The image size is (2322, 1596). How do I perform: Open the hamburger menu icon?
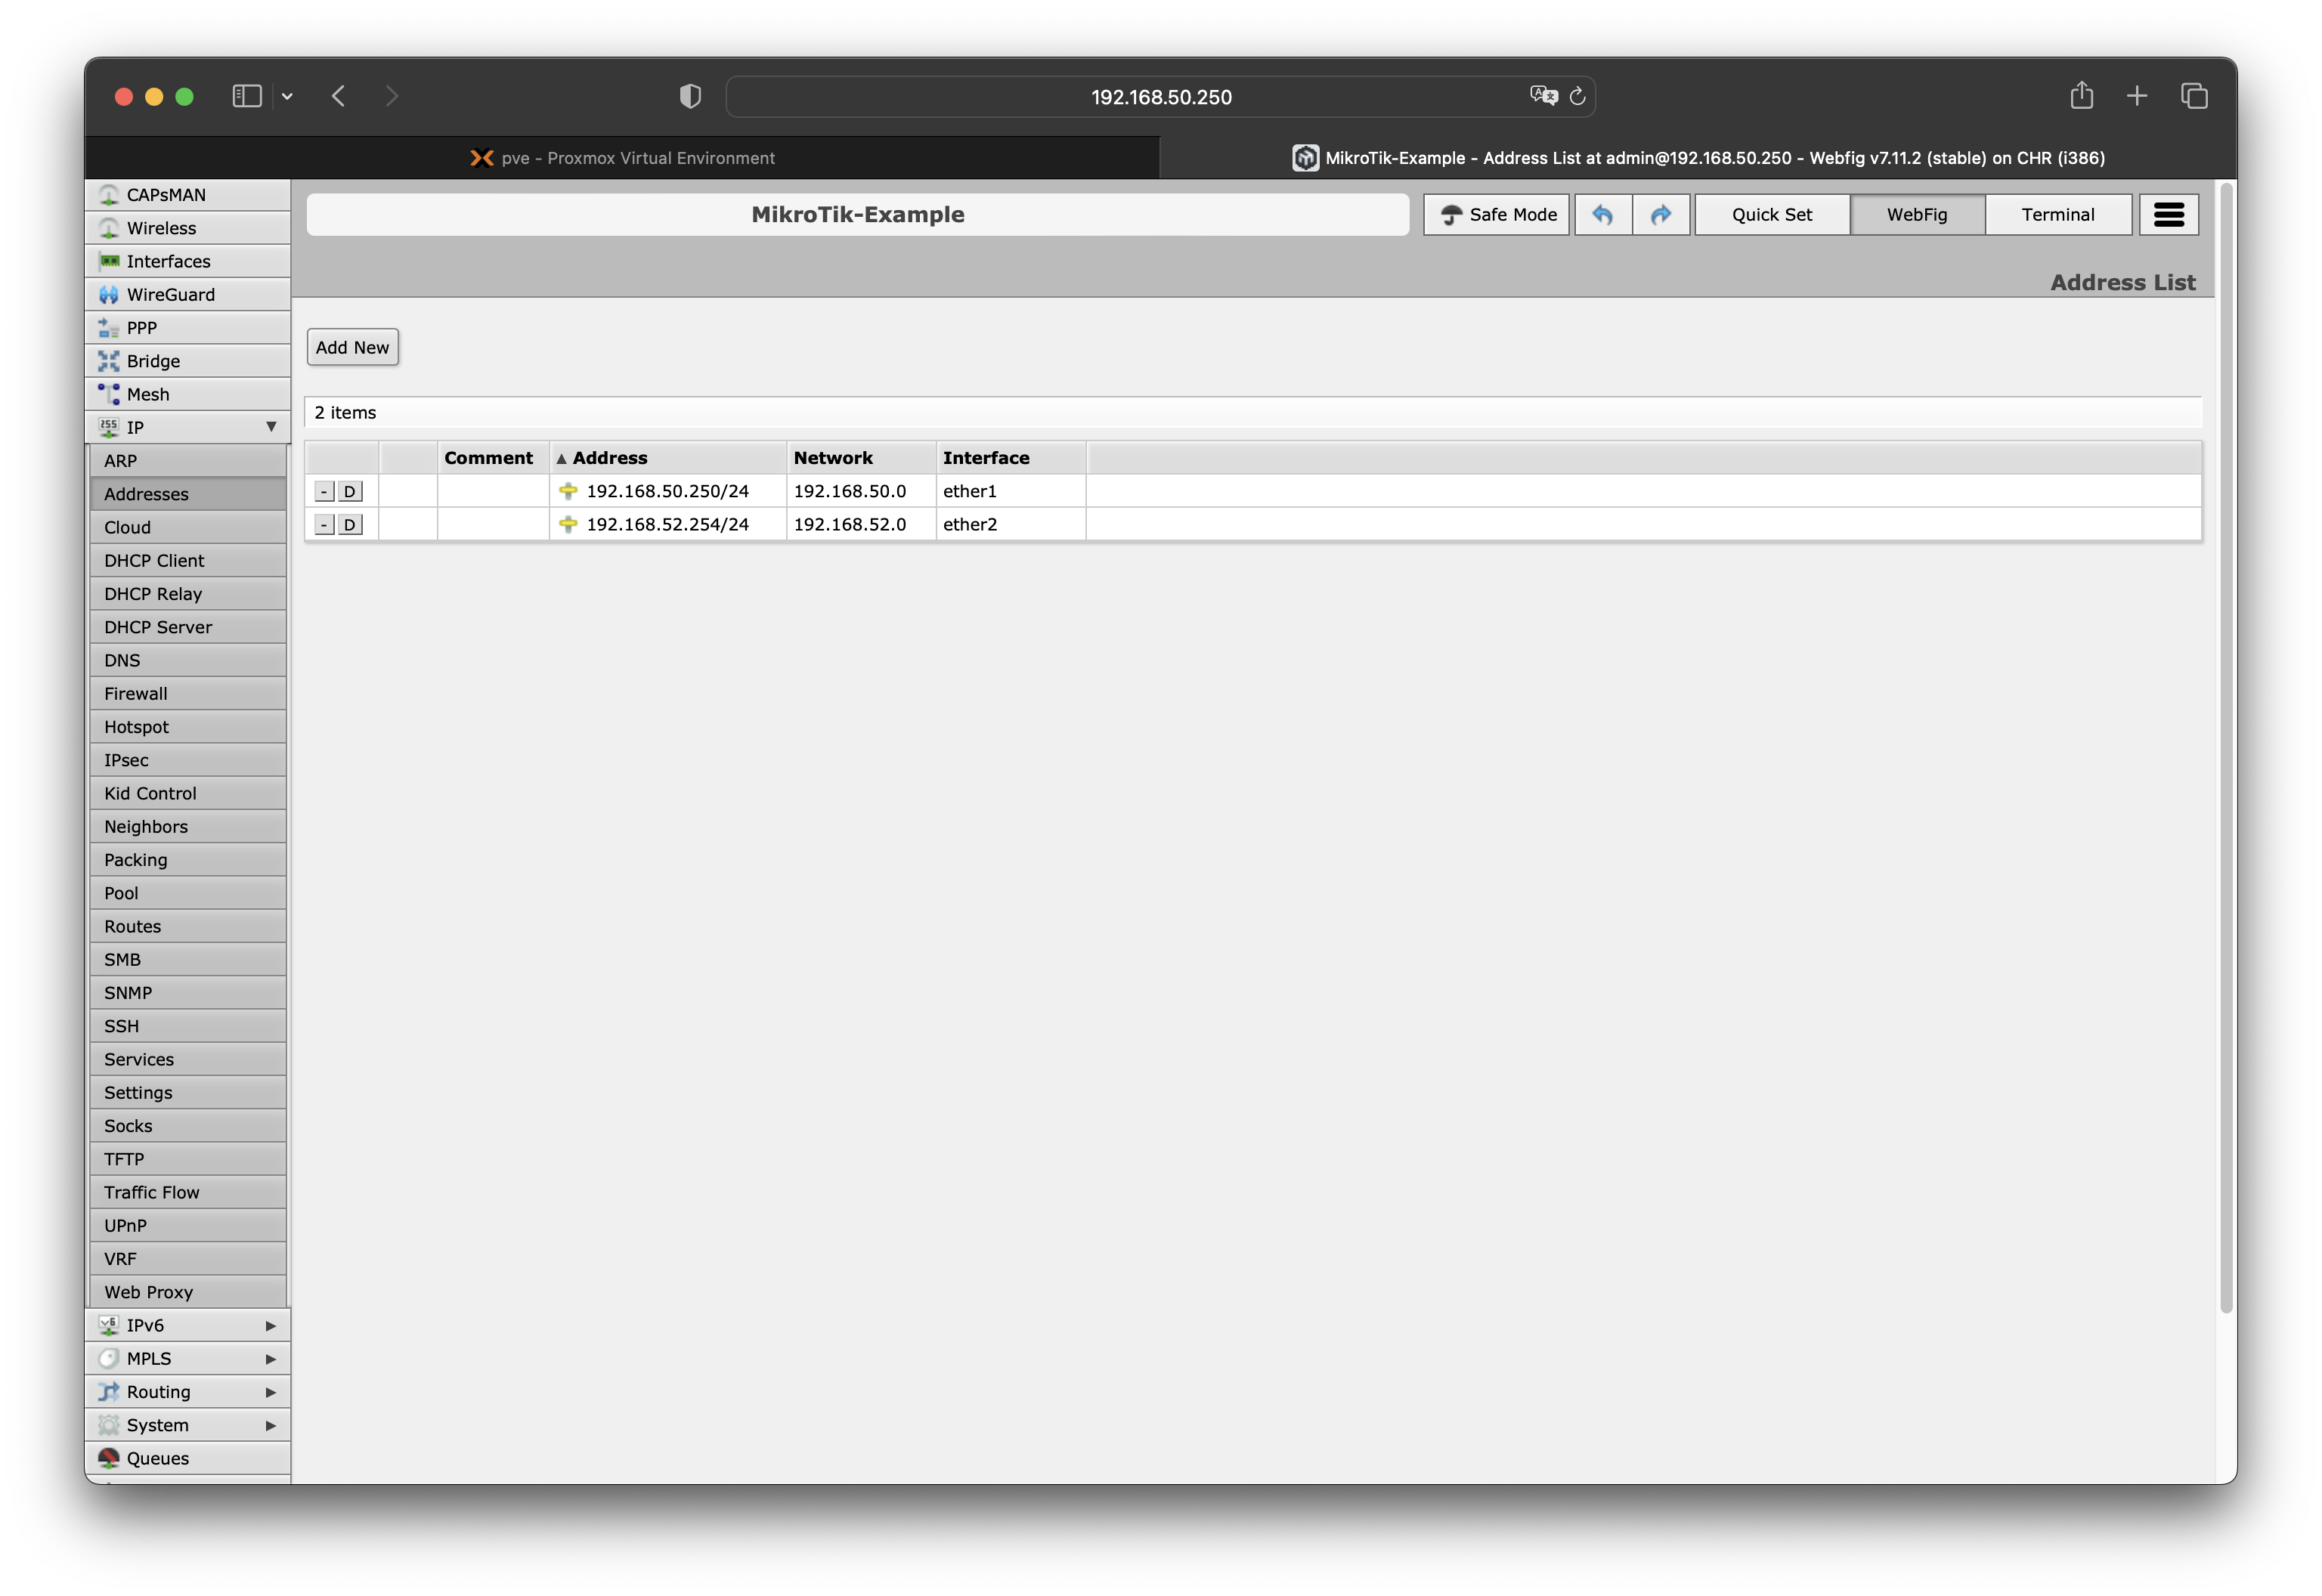2168,214
